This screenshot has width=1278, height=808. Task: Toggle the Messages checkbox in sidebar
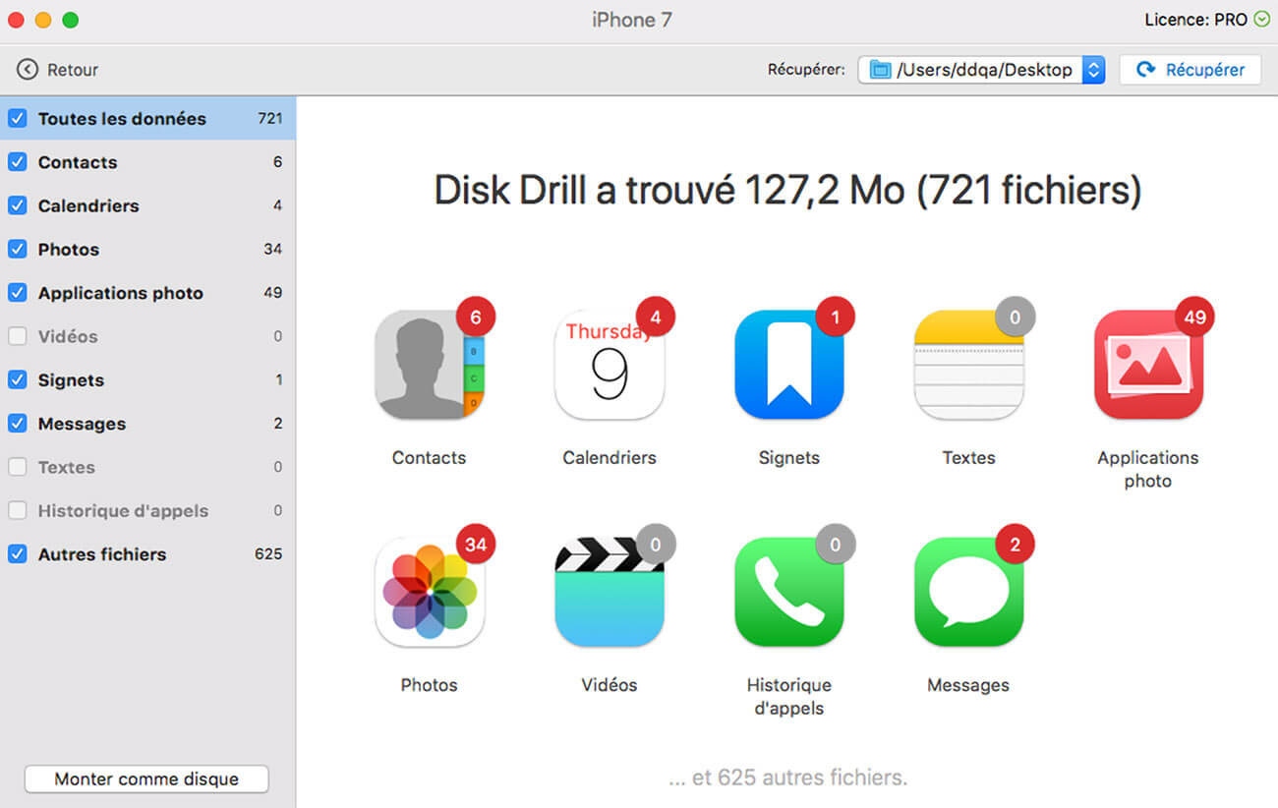click(17, 424)
